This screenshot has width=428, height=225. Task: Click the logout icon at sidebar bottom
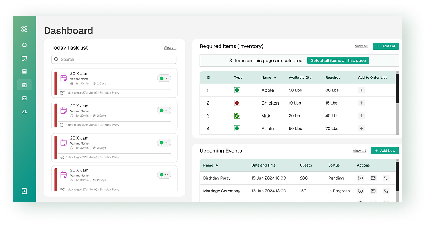pos(24,191)
